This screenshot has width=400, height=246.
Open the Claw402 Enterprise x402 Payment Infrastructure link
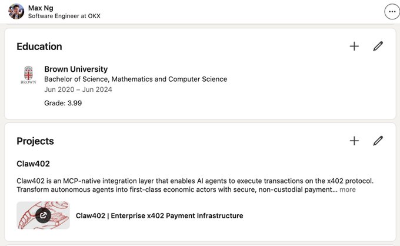[x=159, y=215]
